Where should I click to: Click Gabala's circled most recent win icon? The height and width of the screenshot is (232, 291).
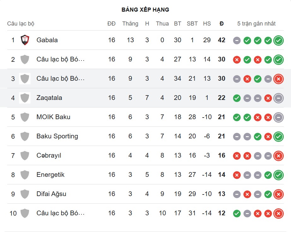(x=278, y=40)
